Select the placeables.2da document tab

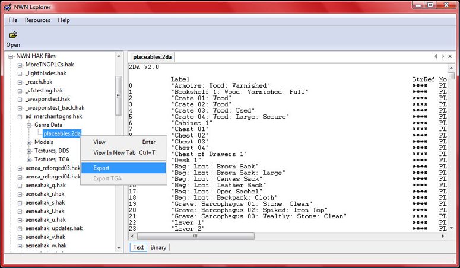point(153,57)
